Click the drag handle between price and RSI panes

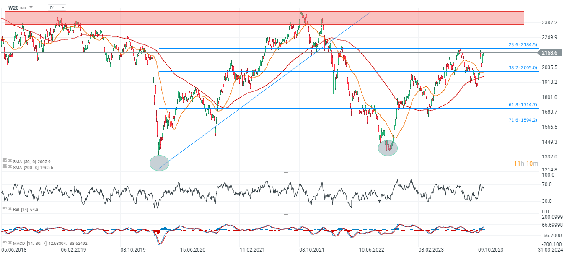[286, 172]
